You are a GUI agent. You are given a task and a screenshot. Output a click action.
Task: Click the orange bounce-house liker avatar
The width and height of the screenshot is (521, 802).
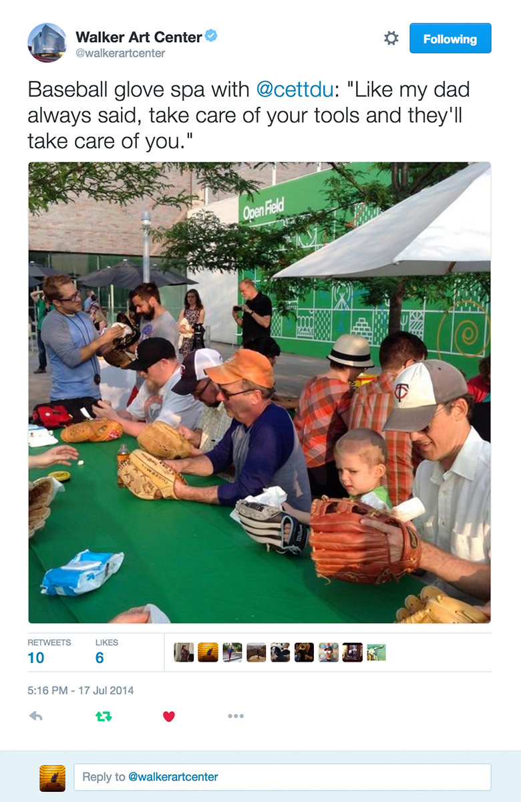click(x=208, y=652)
